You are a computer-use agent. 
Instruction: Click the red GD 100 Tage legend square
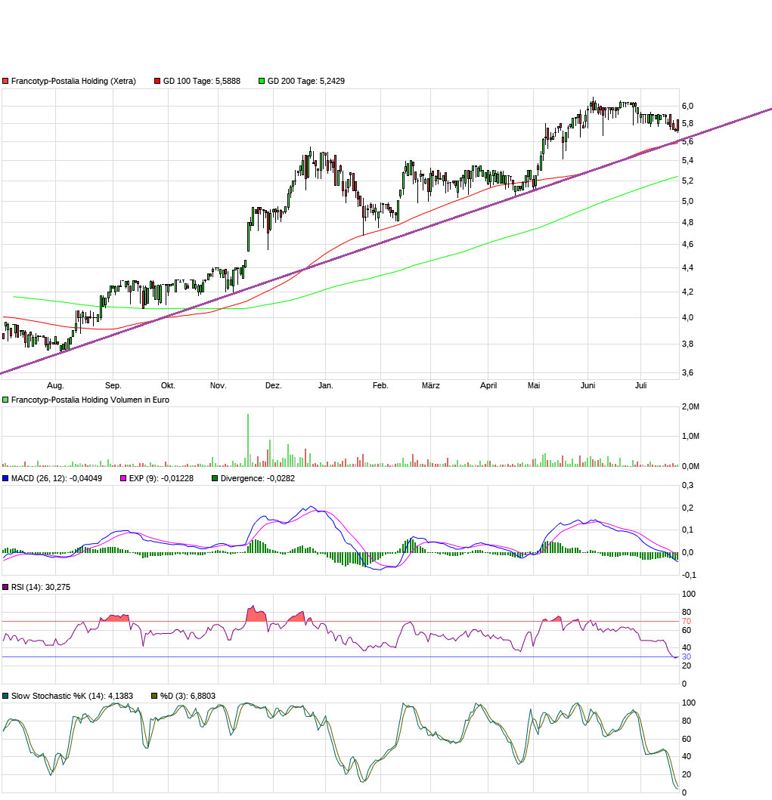pyautogui.click(x=157, y=81)
